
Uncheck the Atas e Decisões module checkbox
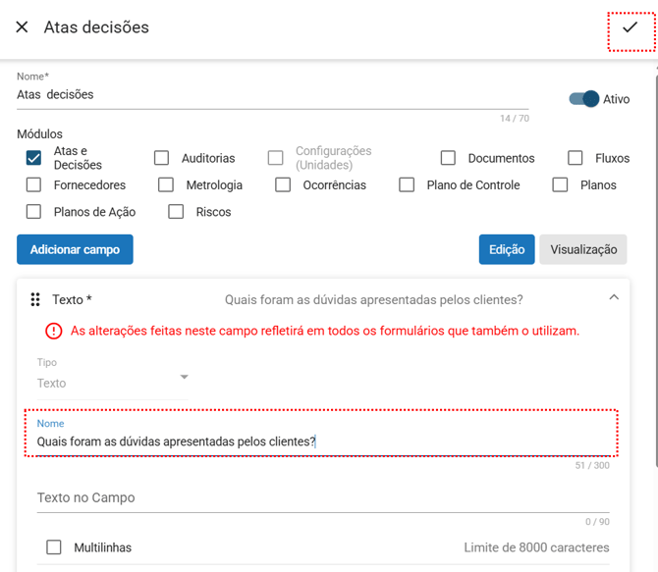34,158
